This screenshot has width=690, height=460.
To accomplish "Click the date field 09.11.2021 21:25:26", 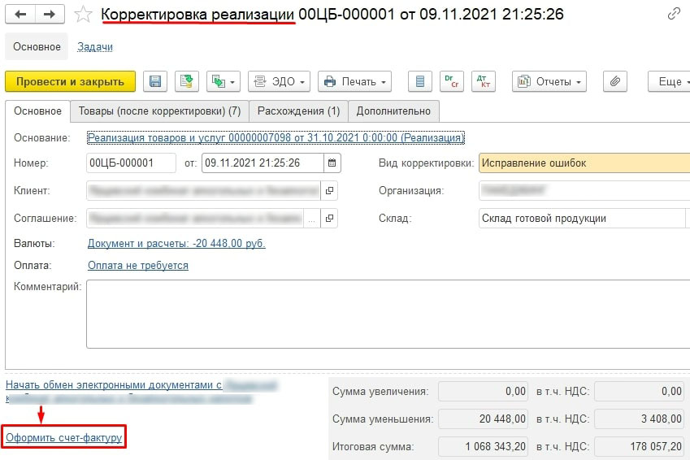I will click(x=263, y=163).
